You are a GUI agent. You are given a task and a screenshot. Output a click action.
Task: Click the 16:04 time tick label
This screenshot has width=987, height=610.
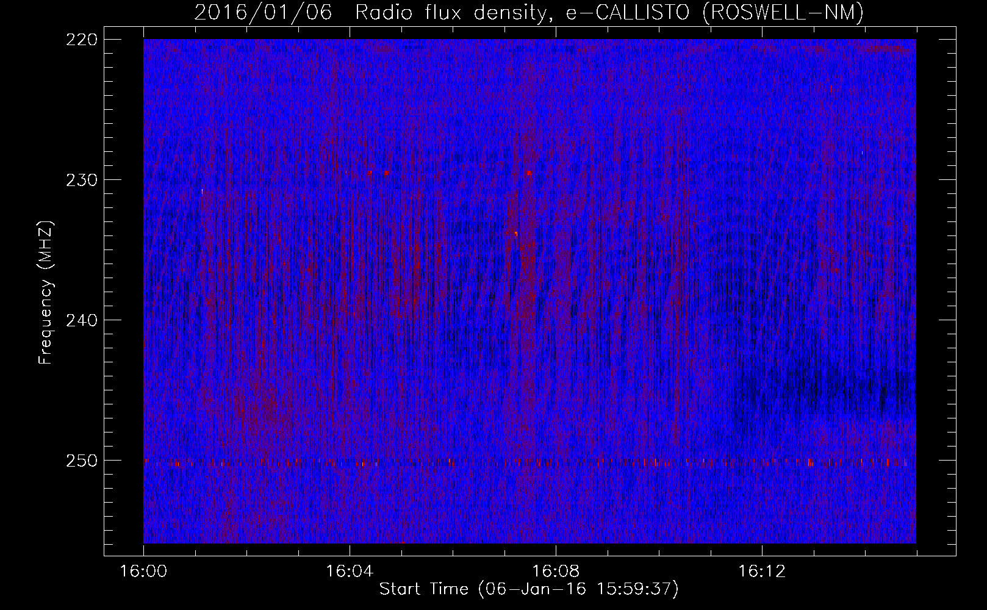(x=350, y=572)
